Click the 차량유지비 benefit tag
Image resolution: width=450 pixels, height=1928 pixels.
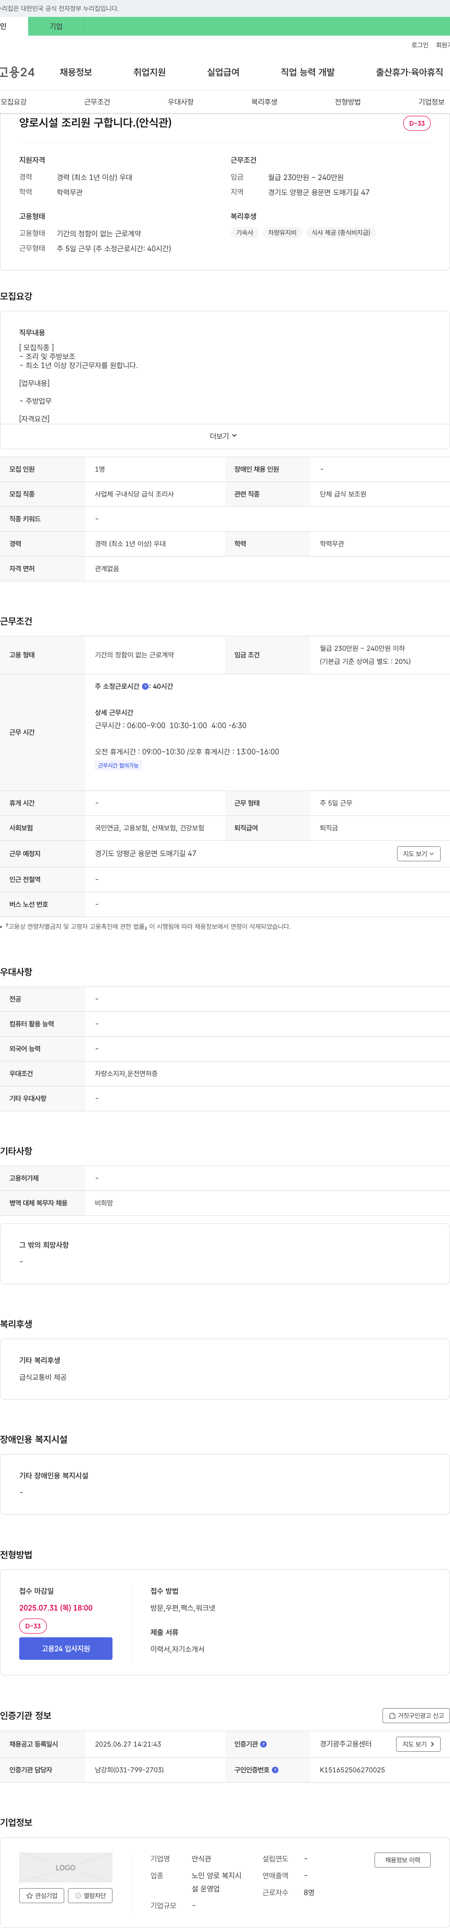click(x=282, y=233)
